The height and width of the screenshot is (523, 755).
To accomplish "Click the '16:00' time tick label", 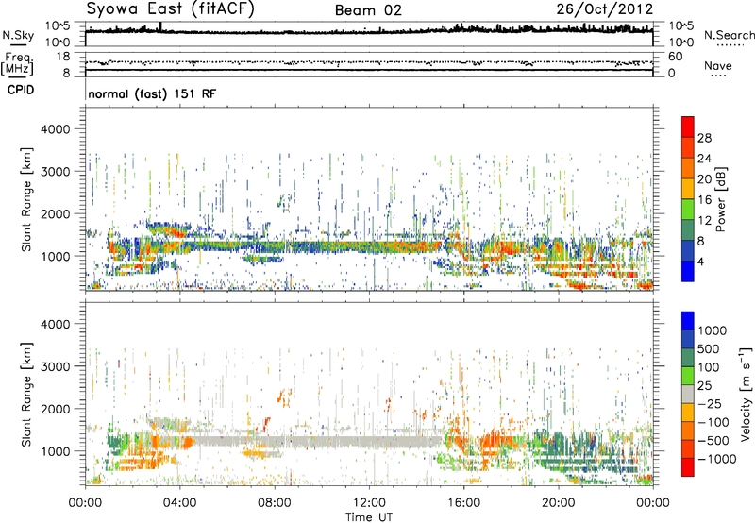I will [x=463, y=503].
